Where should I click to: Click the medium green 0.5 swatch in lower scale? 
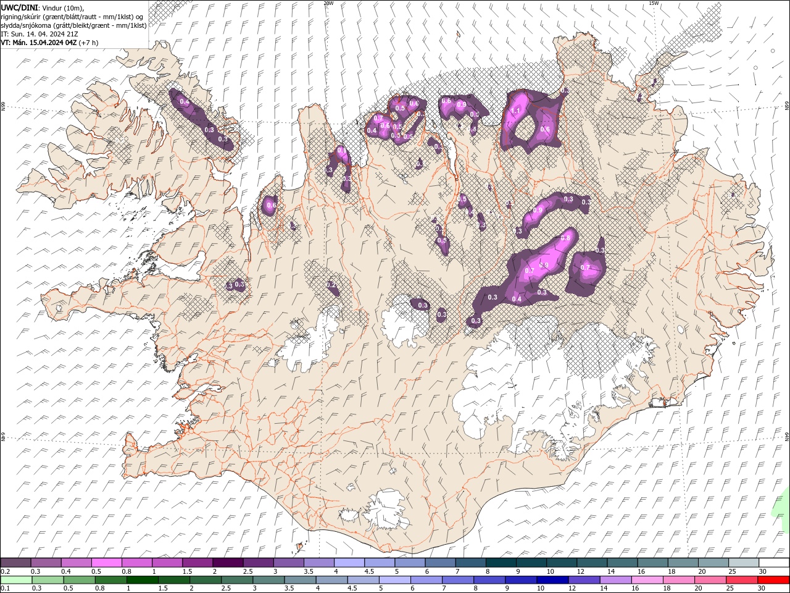click(79, 580)
